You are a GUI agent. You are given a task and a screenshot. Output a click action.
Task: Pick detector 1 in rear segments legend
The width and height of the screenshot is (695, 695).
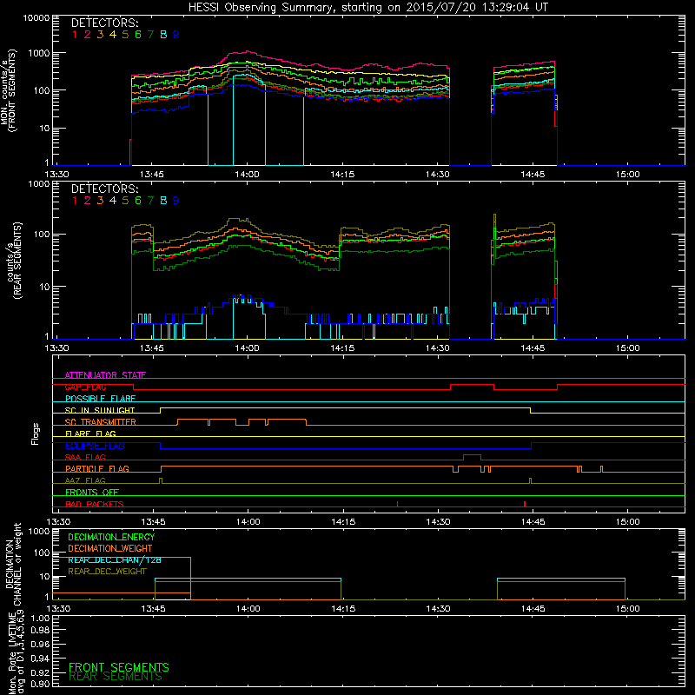pos(75,201)
